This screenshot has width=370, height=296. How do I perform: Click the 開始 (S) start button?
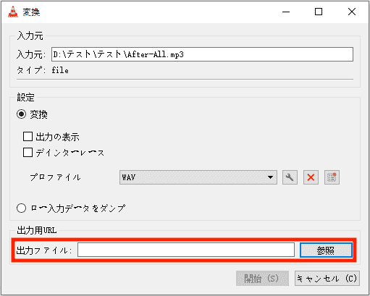262,279
